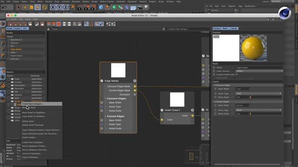Click the Render View clapperboard icon
The height and width of the screenshot is (167, 298).
pos(80,7)
